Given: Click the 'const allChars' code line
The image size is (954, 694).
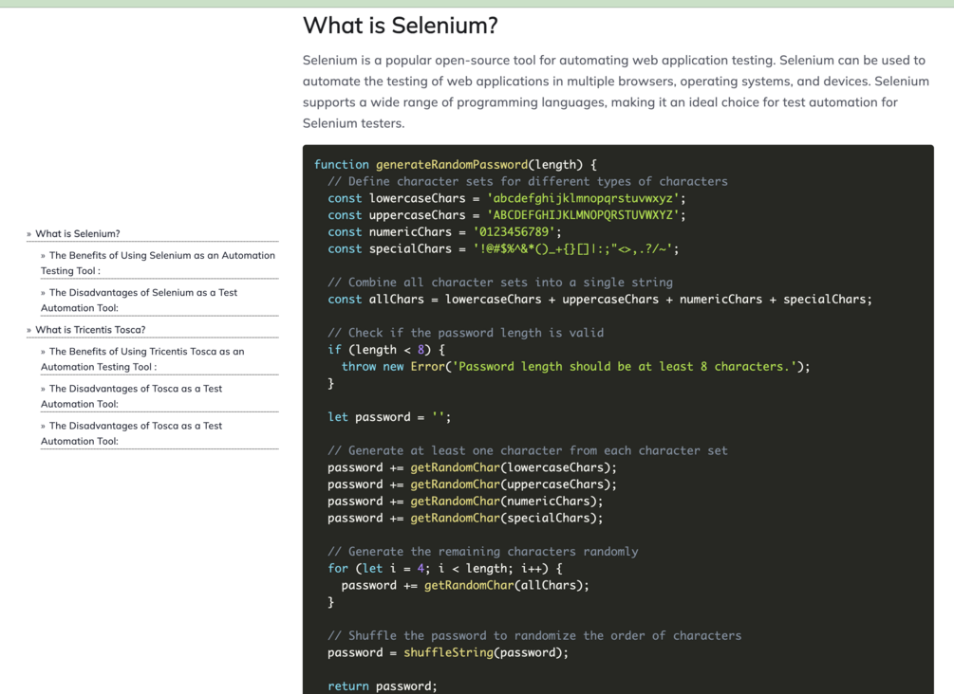Looking at the screenshot, I should pyautogui.click(x=600, y=299).
